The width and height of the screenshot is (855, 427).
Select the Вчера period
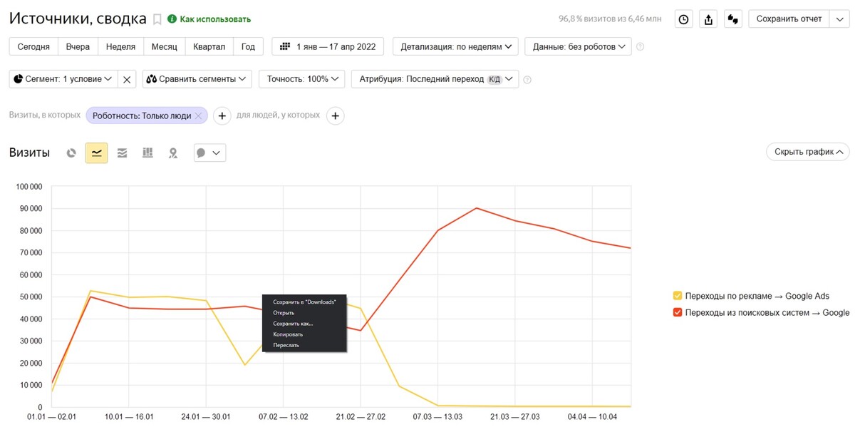[78, 46]
